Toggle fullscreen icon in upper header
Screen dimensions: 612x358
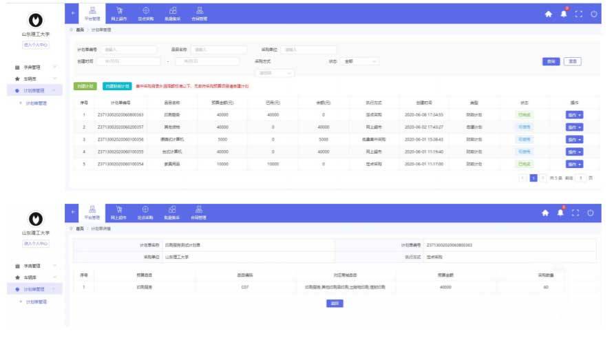pyautogui.click(x=579, y=14)
